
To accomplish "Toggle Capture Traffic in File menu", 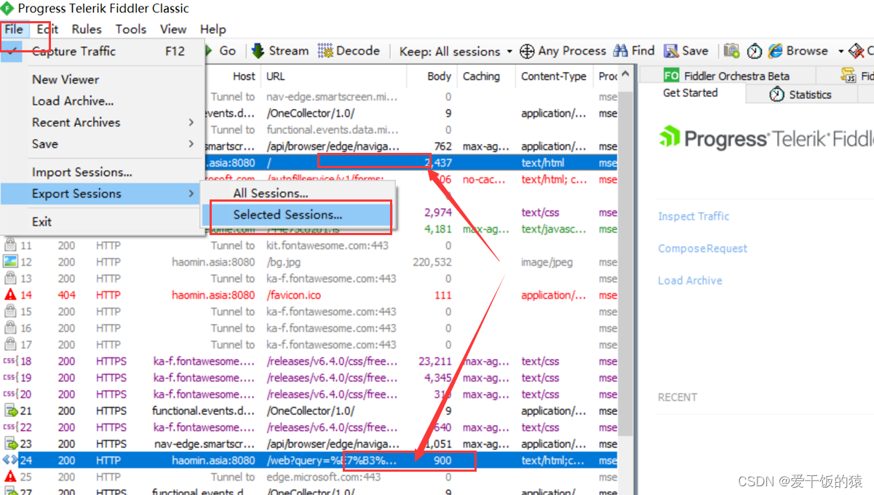I will pyautogui.click(x=103, y=51).
